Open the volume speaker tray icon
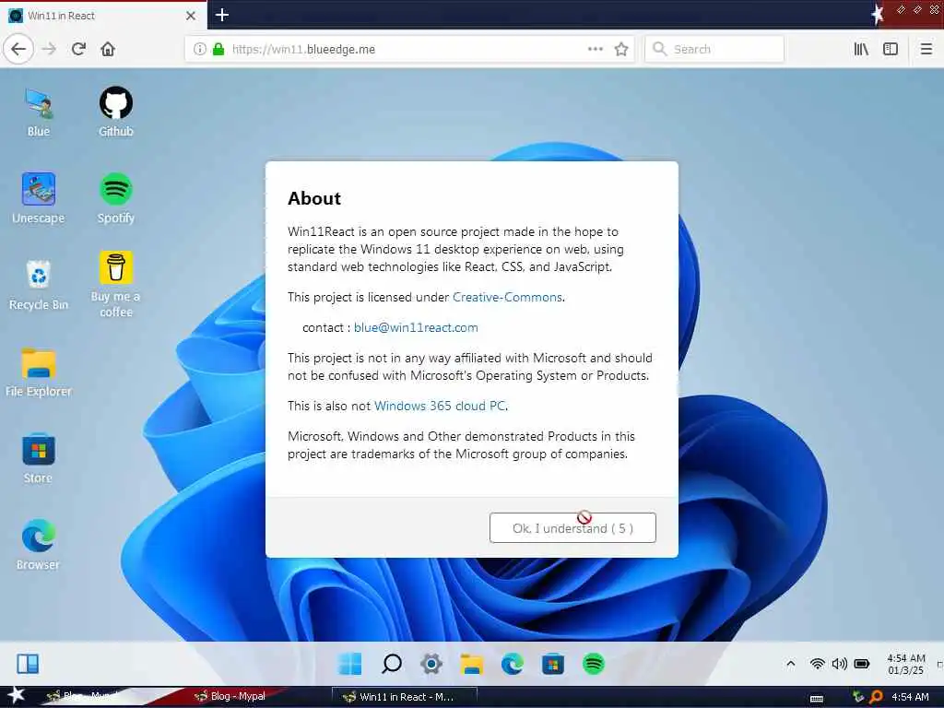944x708 pixels. 839,664
